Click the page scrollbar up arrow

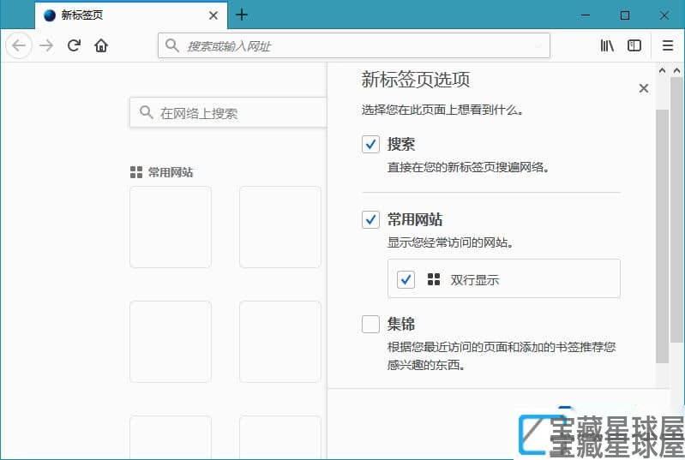677,70
